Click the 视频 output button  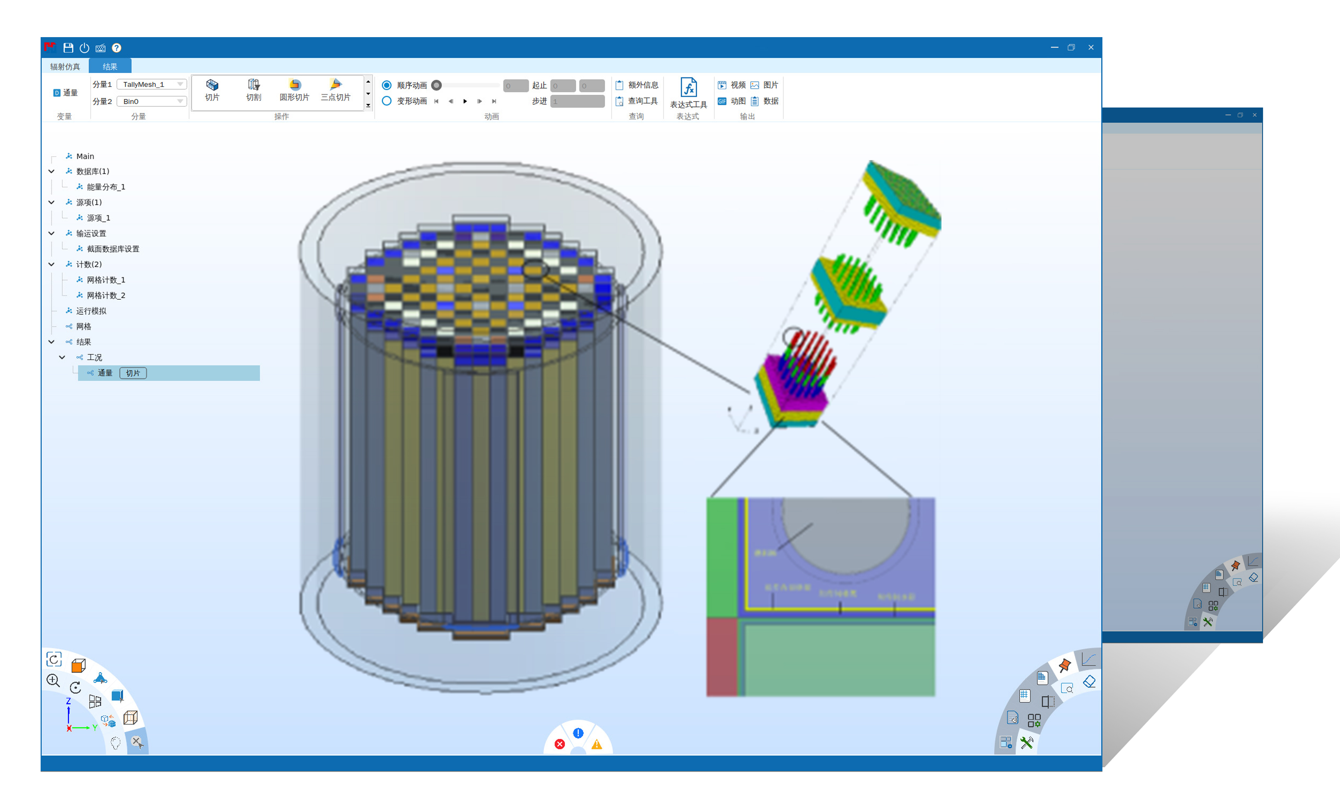(x=731, y=85)
